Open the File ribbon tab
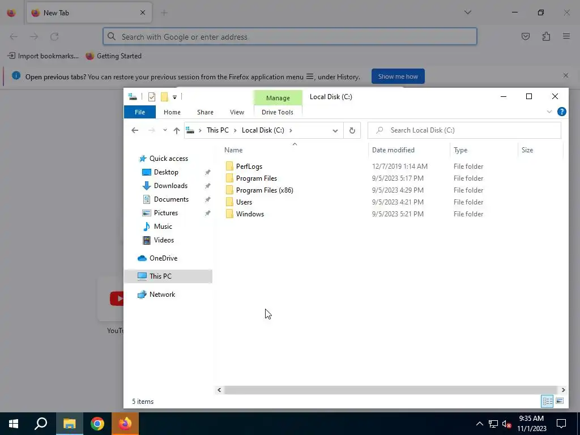Screen dimensions: 580x435 (140, 112)
